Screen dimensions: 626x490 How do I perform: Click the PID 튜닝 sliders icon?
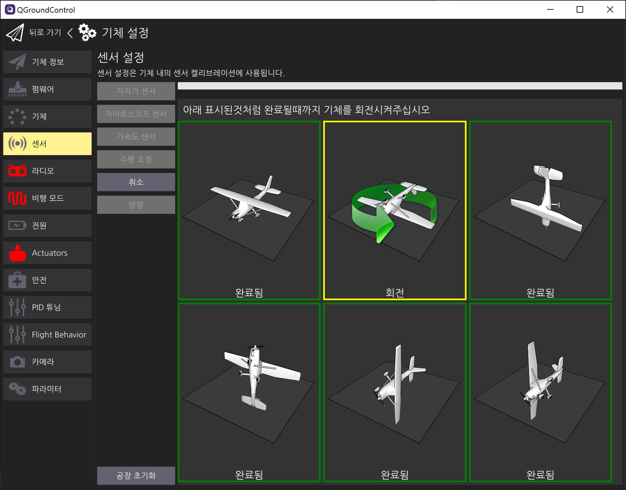(18, 307)
